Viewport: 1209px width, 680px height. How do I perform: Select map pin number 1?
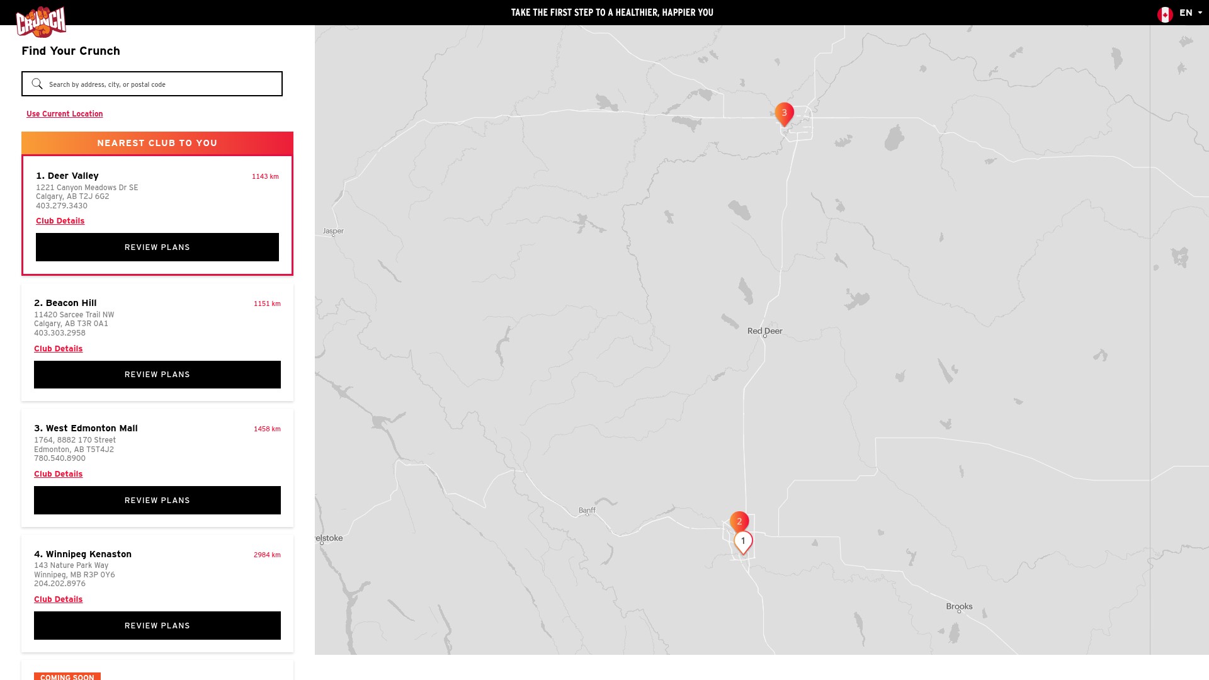(x=743, y=542)
